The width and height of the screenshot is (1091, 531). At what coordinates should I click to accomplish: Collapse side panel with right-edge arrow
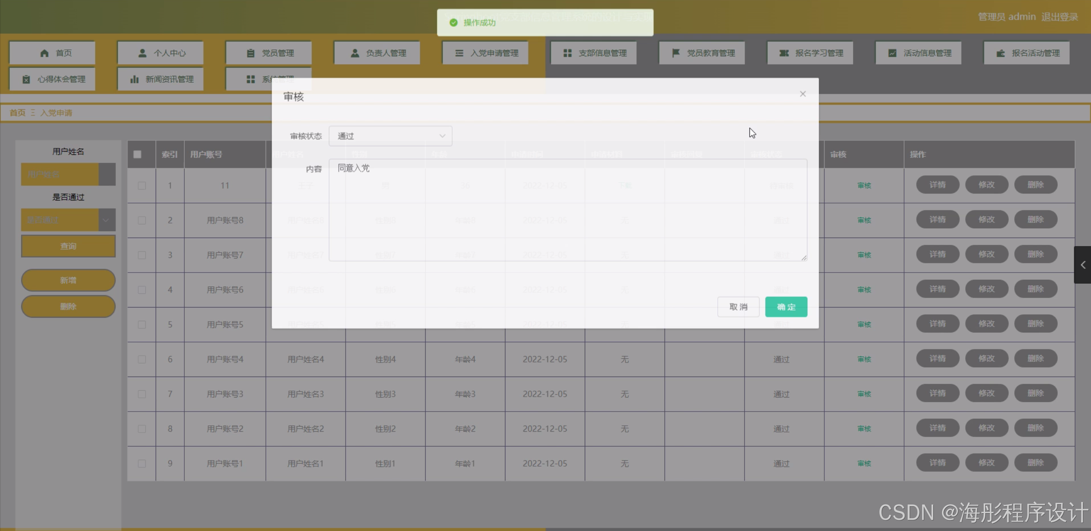1082,265
